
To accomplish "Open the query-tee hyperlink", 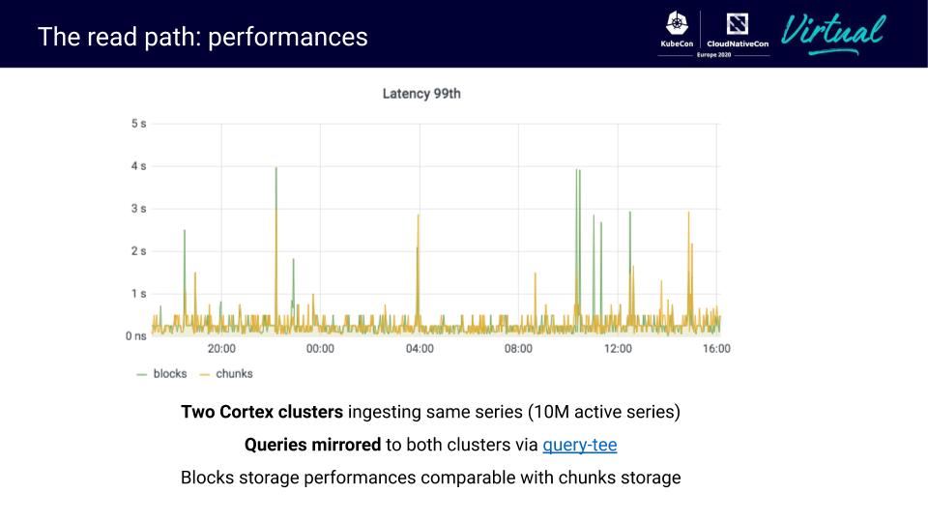I will point(579,445).
